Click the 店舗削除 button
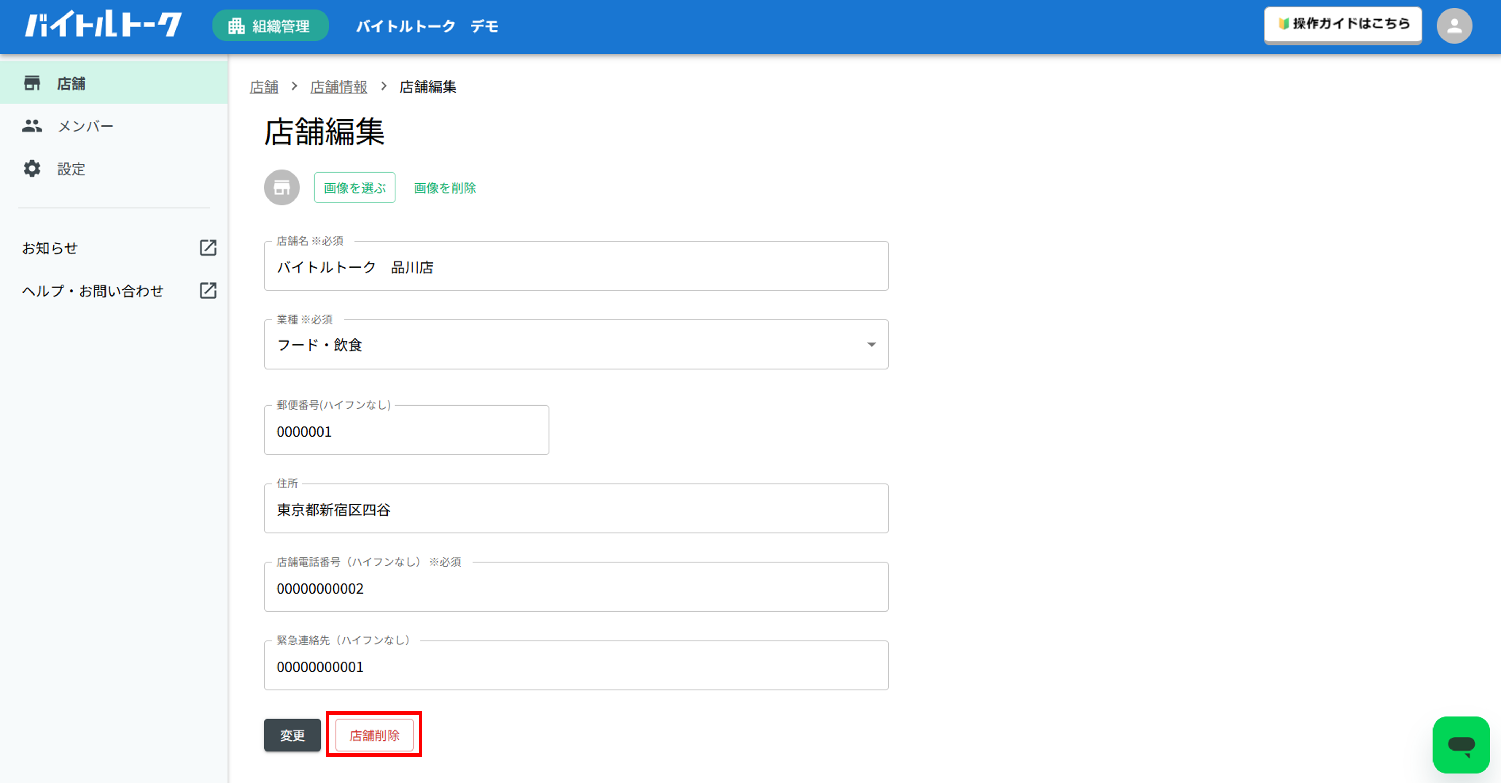Image resolution: width=1501 pixels, height=783 pixels. pyautogui.click(x=374, y=735)
